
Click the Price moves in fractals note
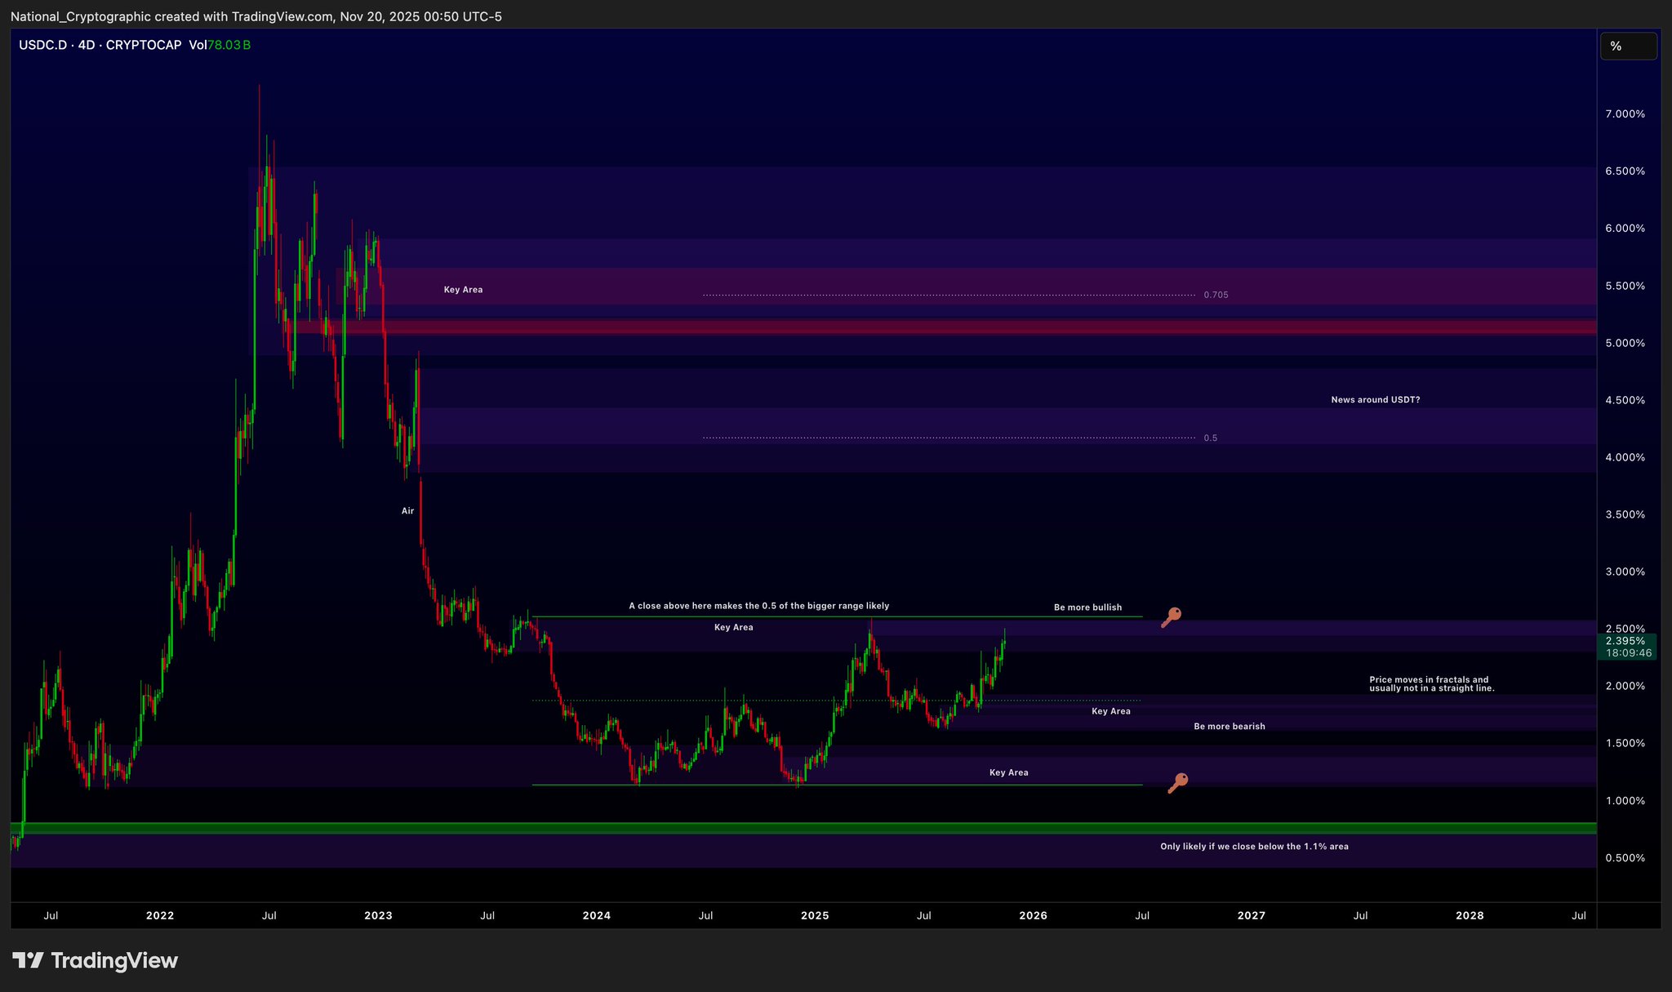pyautogui.click(x=1430, y=684)
